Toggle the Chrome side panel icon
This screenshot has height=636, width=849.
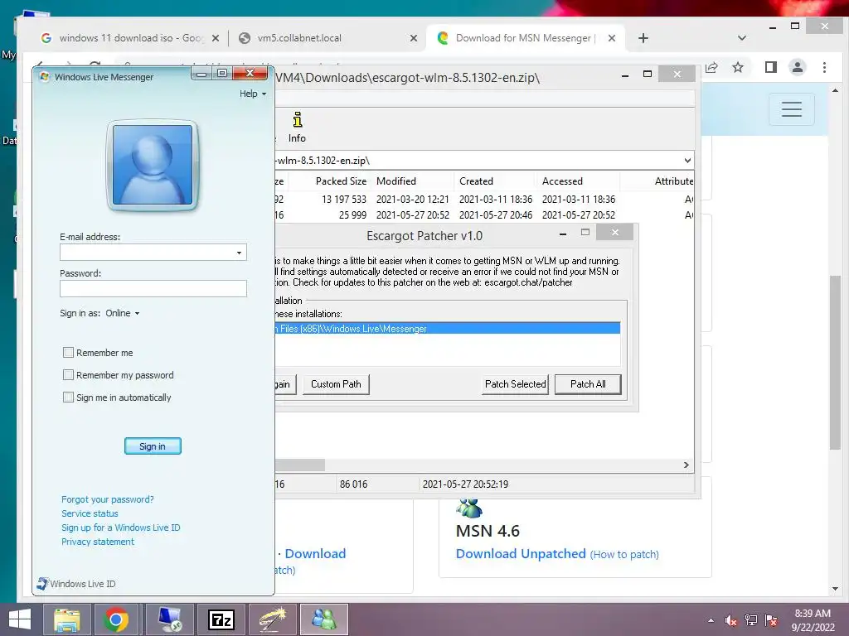(x=771, y=67)
